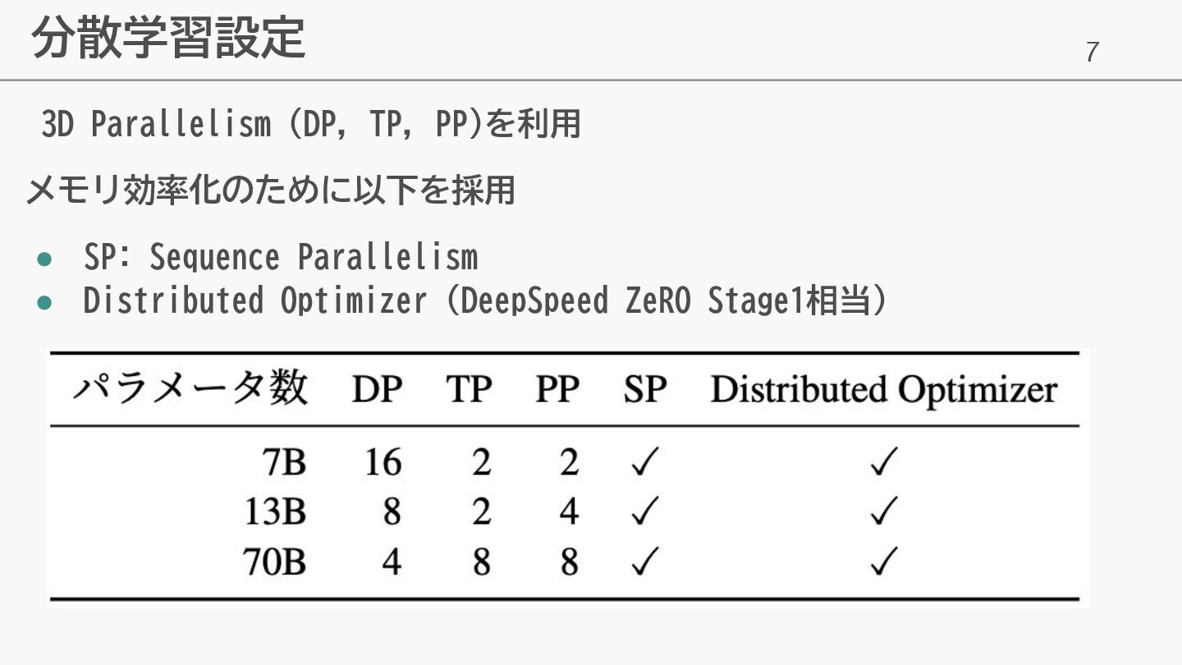Screen dimensions: 1182x665
Task: Click the DP value 16 in 7B row
Action: pos(383,464)
